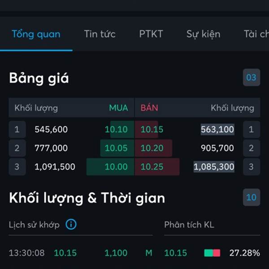This screenshot has width=269, height=269.
Task: Open the 10 rows selector for Khối lượng & Thời gian
Action: (251, 197)
